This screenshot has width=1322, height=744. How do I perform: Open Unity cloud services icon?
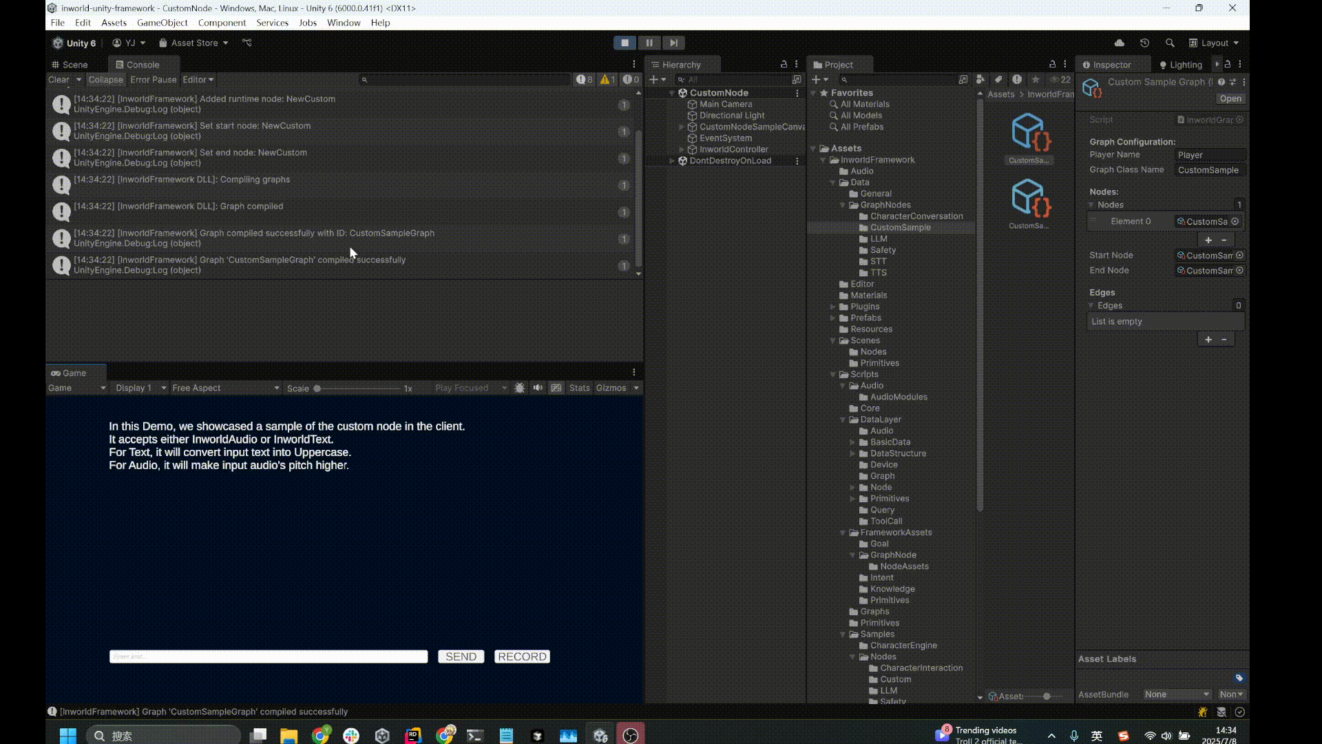pyautogui.click(x=1120, y=43)
